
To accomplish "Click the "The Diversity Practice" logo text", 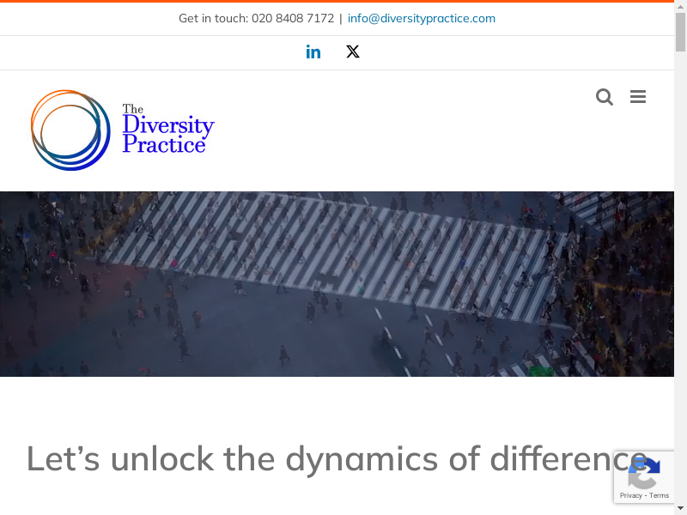I will 167,130.
